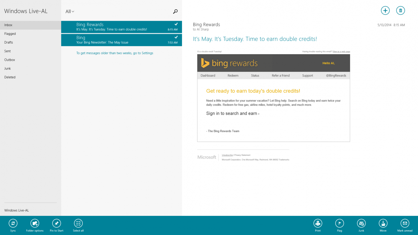Click the View as a web page link

(341, 51)
